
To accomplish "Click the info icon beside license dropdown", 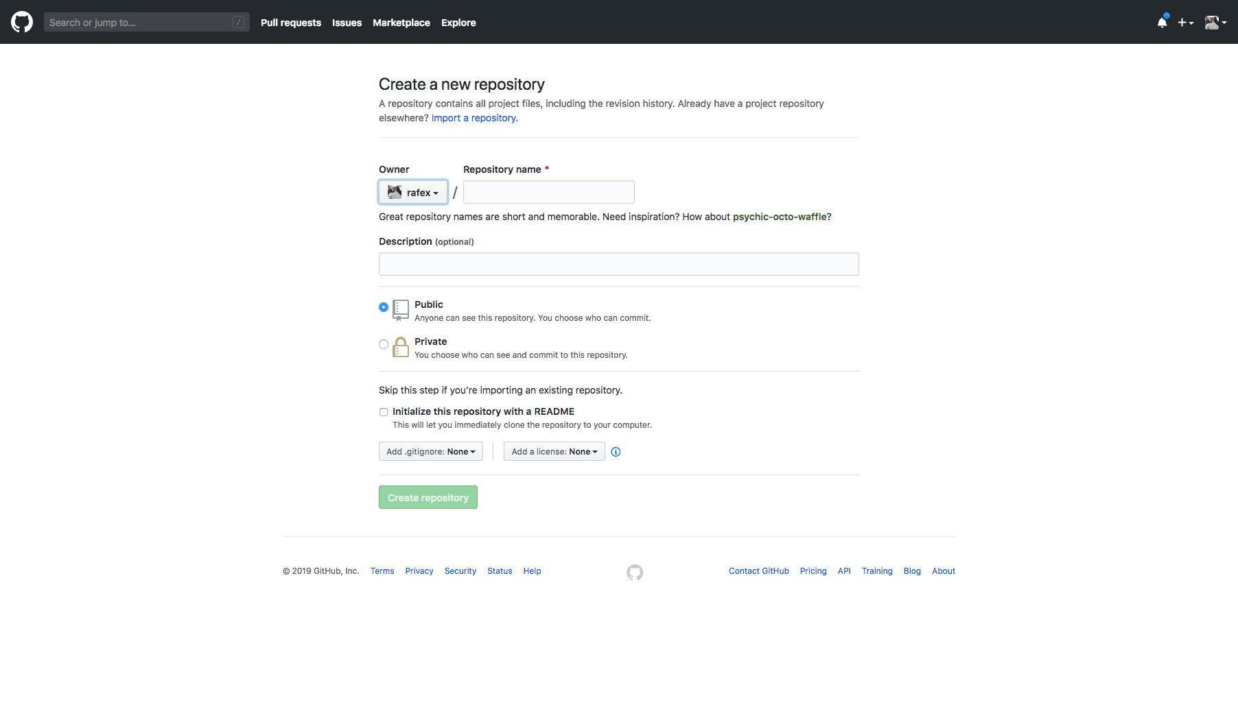I will pos(616,451).
